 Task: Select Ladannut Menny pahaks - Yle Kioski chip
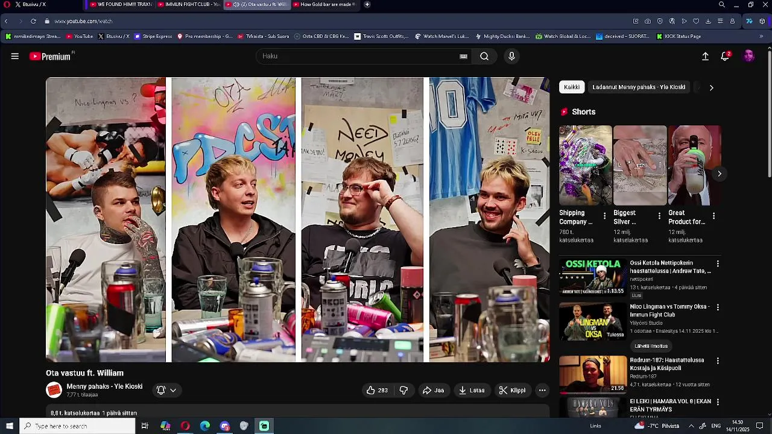click(639, 87)
